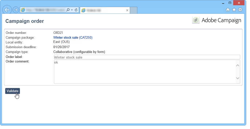Click the browser Forward arrow button

[16, 10]
